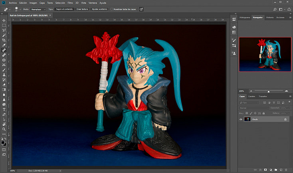Viewport: 293px width, 173px height.
Task: Click the navigator zoom slider handle
Action: [269, 91]
